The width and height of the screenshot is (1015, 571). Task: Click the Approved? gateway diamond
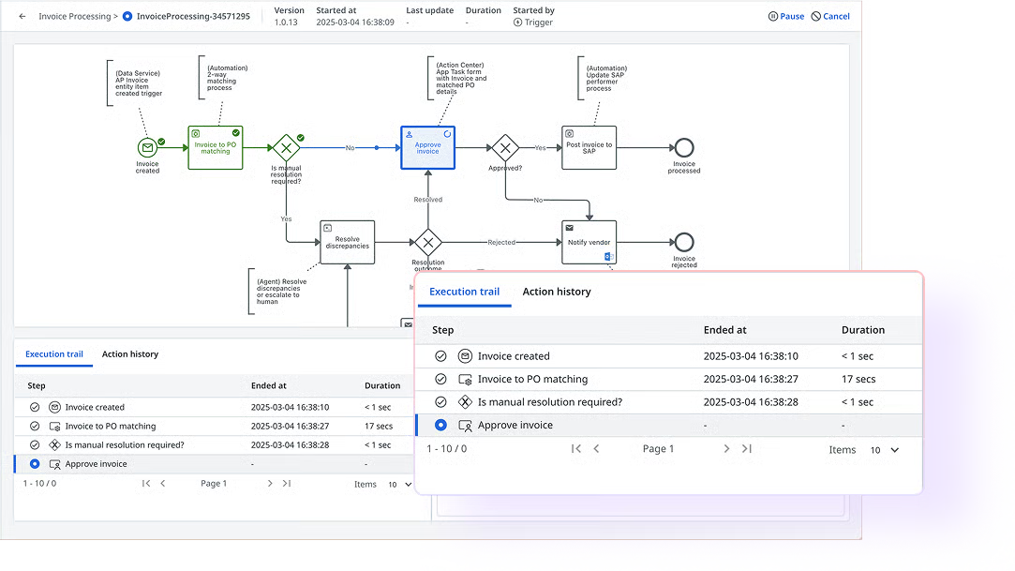(x=505, y=147)
